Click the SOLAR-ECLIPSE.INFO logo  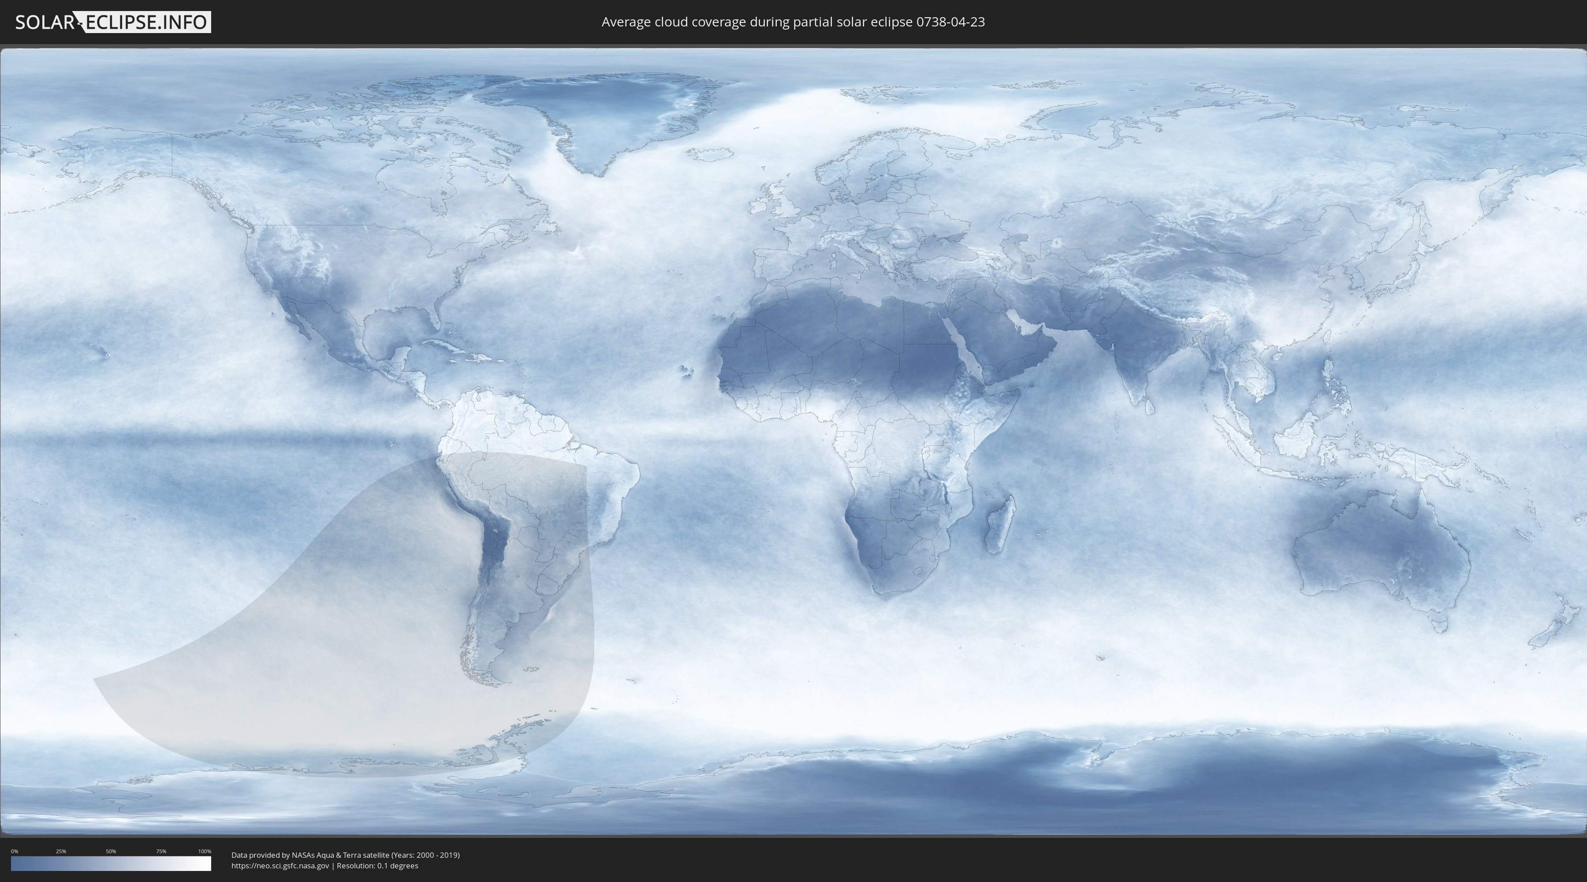[113, 22]
